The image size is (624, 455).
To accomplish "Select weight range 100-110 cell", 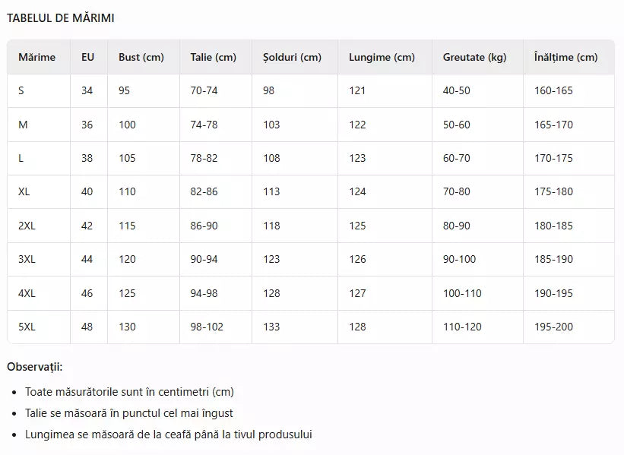I will coord(462,293).
